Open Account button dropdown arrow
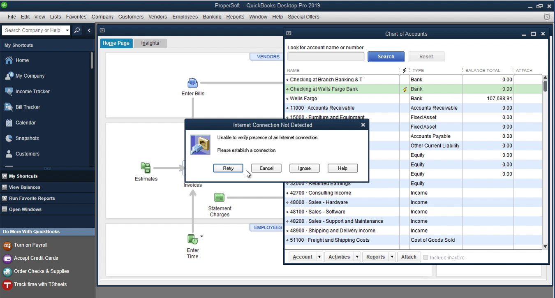Image resolution: width=555 pixels, height=298 pixels. pyautogui.click(x=319, y=257)
